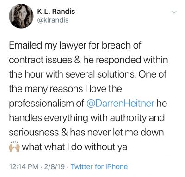The height and width of the screenshot is (177, 185).
Task: Click the word 'seriousness' in tweet text
Action: click(34, 132)
